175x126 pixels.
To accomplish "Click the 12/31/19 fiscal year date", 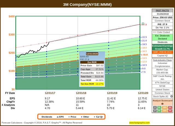I will click(x=112, y=93).
